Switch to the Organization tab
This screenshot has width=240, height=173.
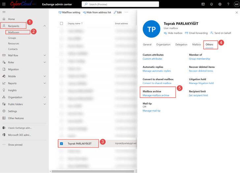pyautogui.click(x=163, y=45)
